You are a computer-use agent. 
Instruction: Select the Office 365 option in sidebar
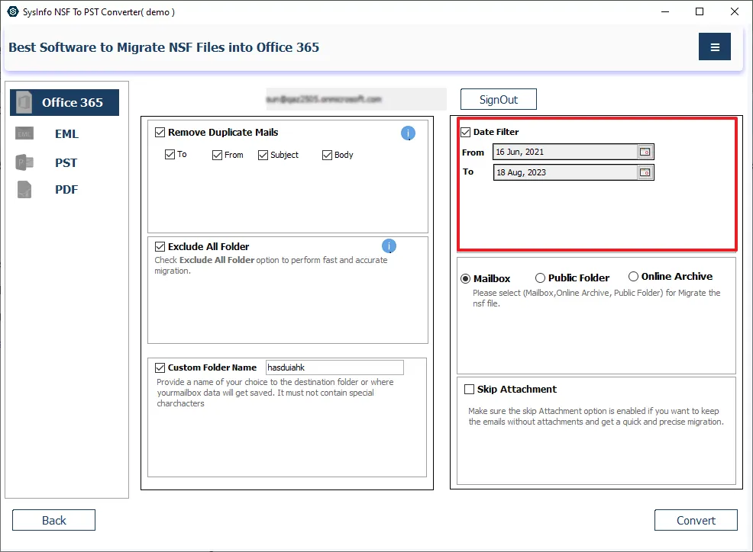pyautogui.click(x=65, y=102)
